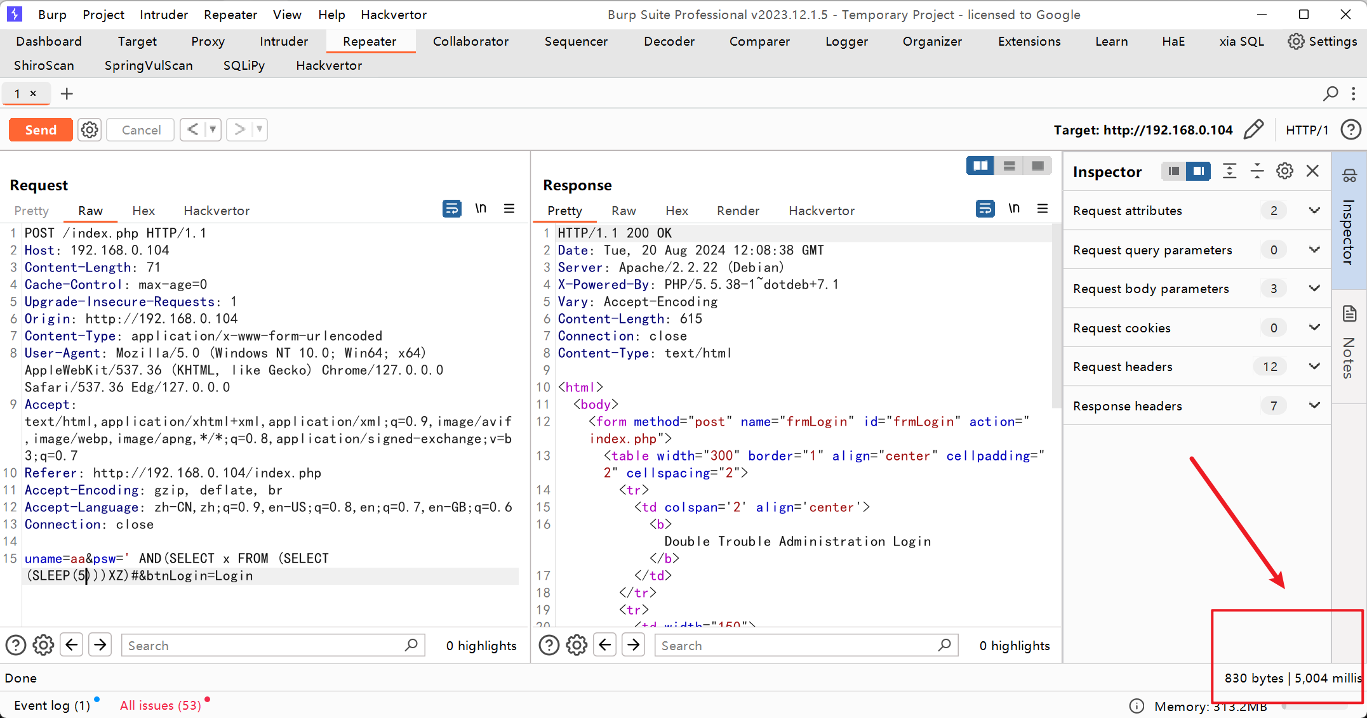1367x718 pixels.
Task: Open the Repeater three-dot options menu
Action: coord(1354,94)
